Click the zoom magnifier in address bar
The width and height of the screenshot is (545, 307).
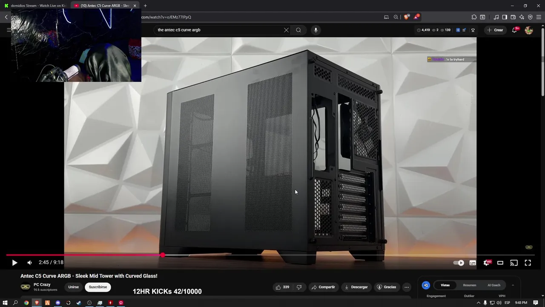click(x=396, y=17)
